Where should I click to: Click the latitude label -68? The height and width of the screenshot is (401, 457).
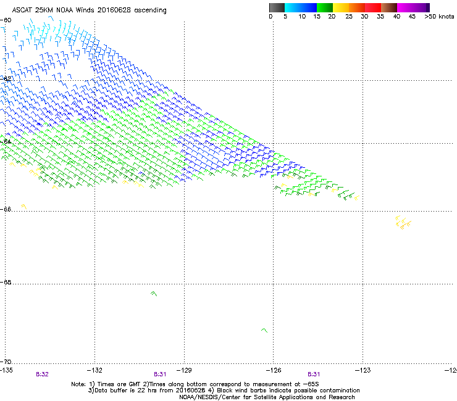(6, 282)
